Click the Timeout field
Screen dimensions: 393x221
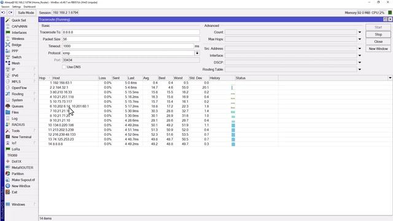pos(128,46)
